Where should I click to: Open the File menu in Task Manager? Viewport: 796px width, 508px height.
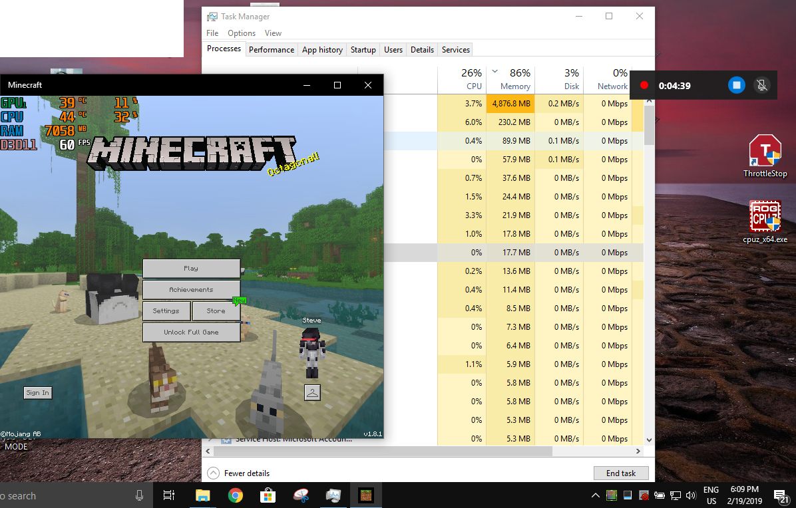click(212, 33)
